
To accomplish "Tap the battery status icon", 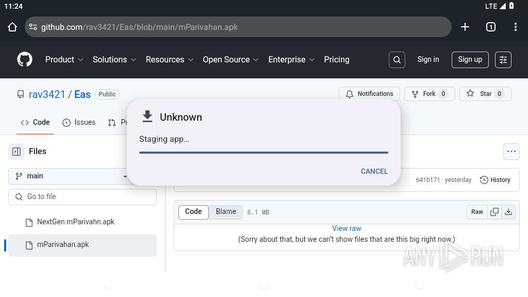I will tap(511, 6).
